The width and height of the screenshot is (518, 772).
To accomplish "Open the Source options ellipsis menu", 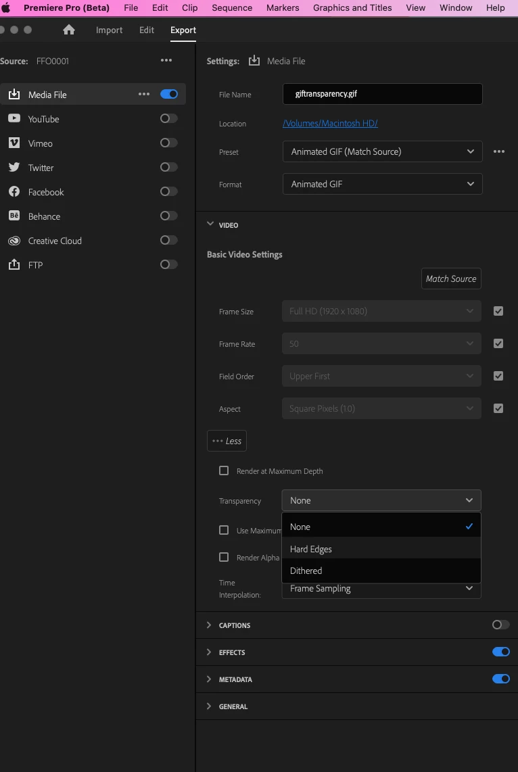I will [166, 61].
